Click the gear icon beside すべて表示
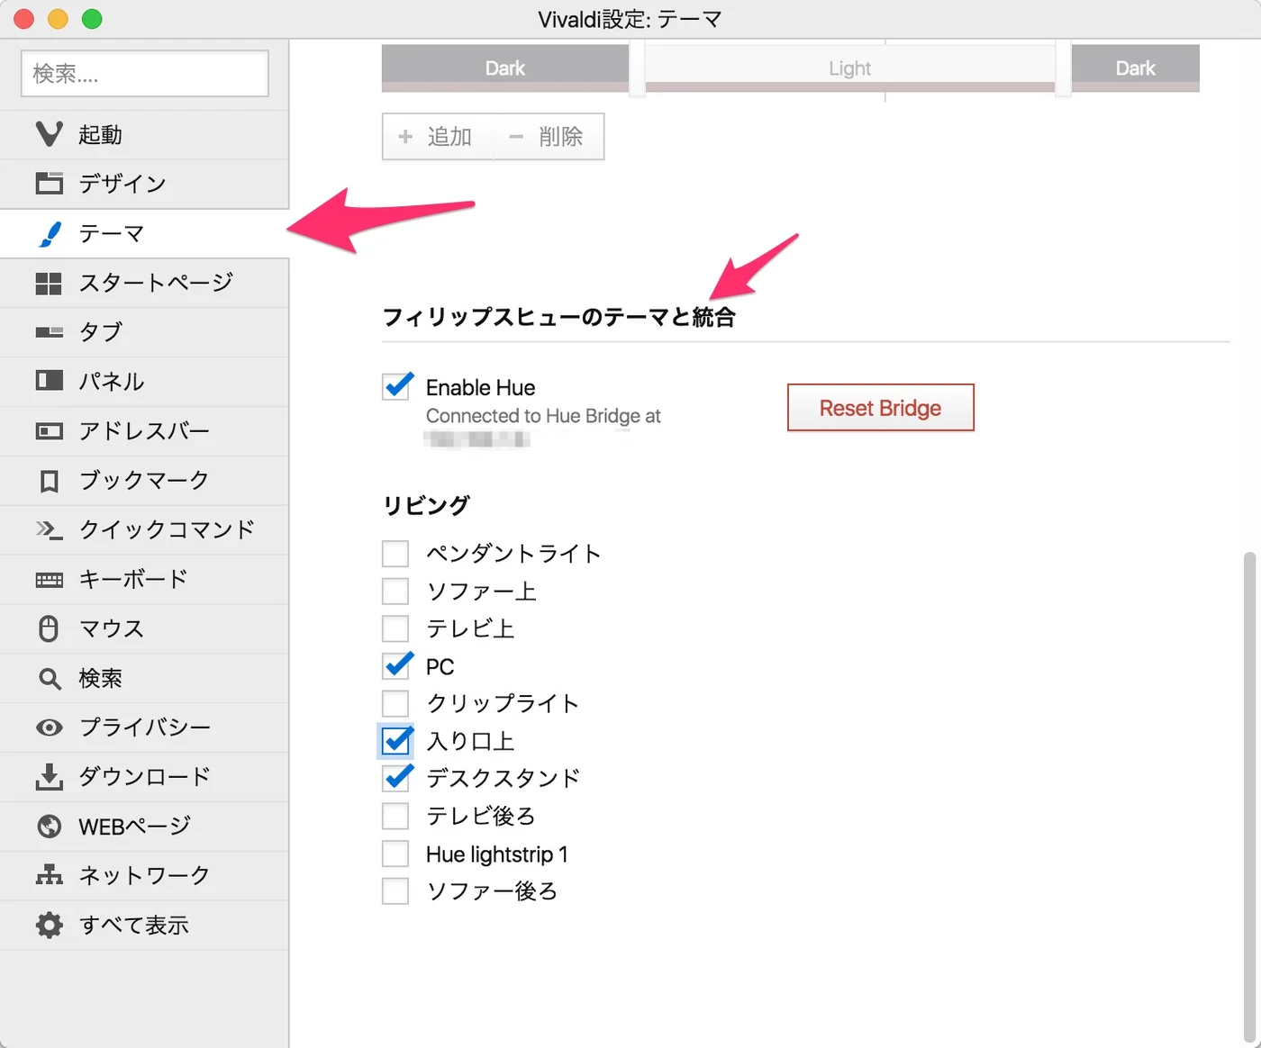The height and width of the screenshot is (1048, 1261). pyautogui.click(x=50, y=925)
